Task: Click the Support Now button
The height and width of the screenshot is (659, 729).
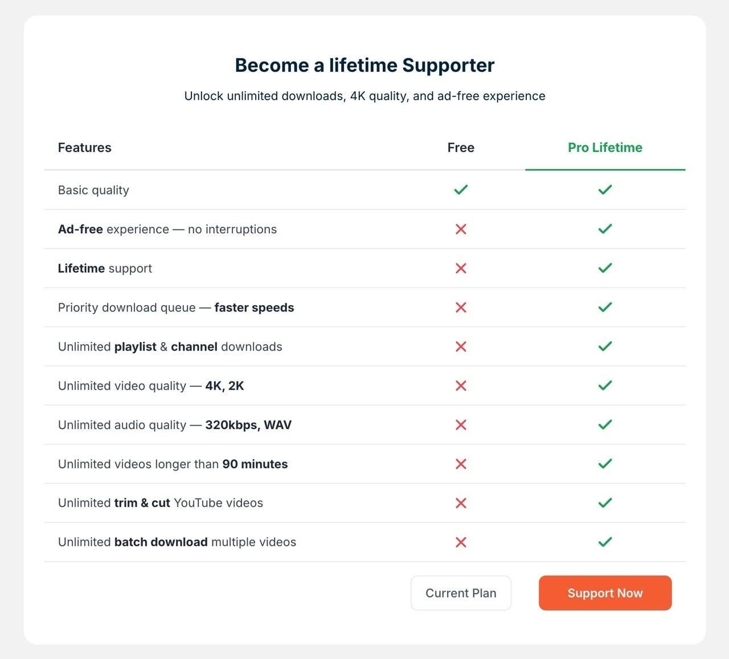Action: (x=605, y=593)
